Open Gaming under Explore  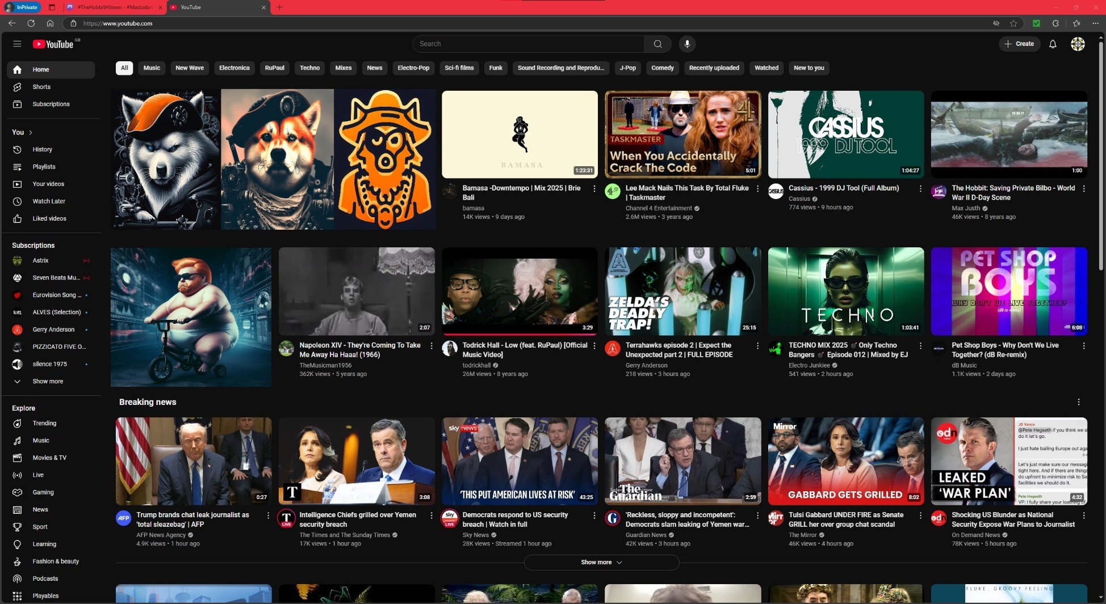[51, 492]
